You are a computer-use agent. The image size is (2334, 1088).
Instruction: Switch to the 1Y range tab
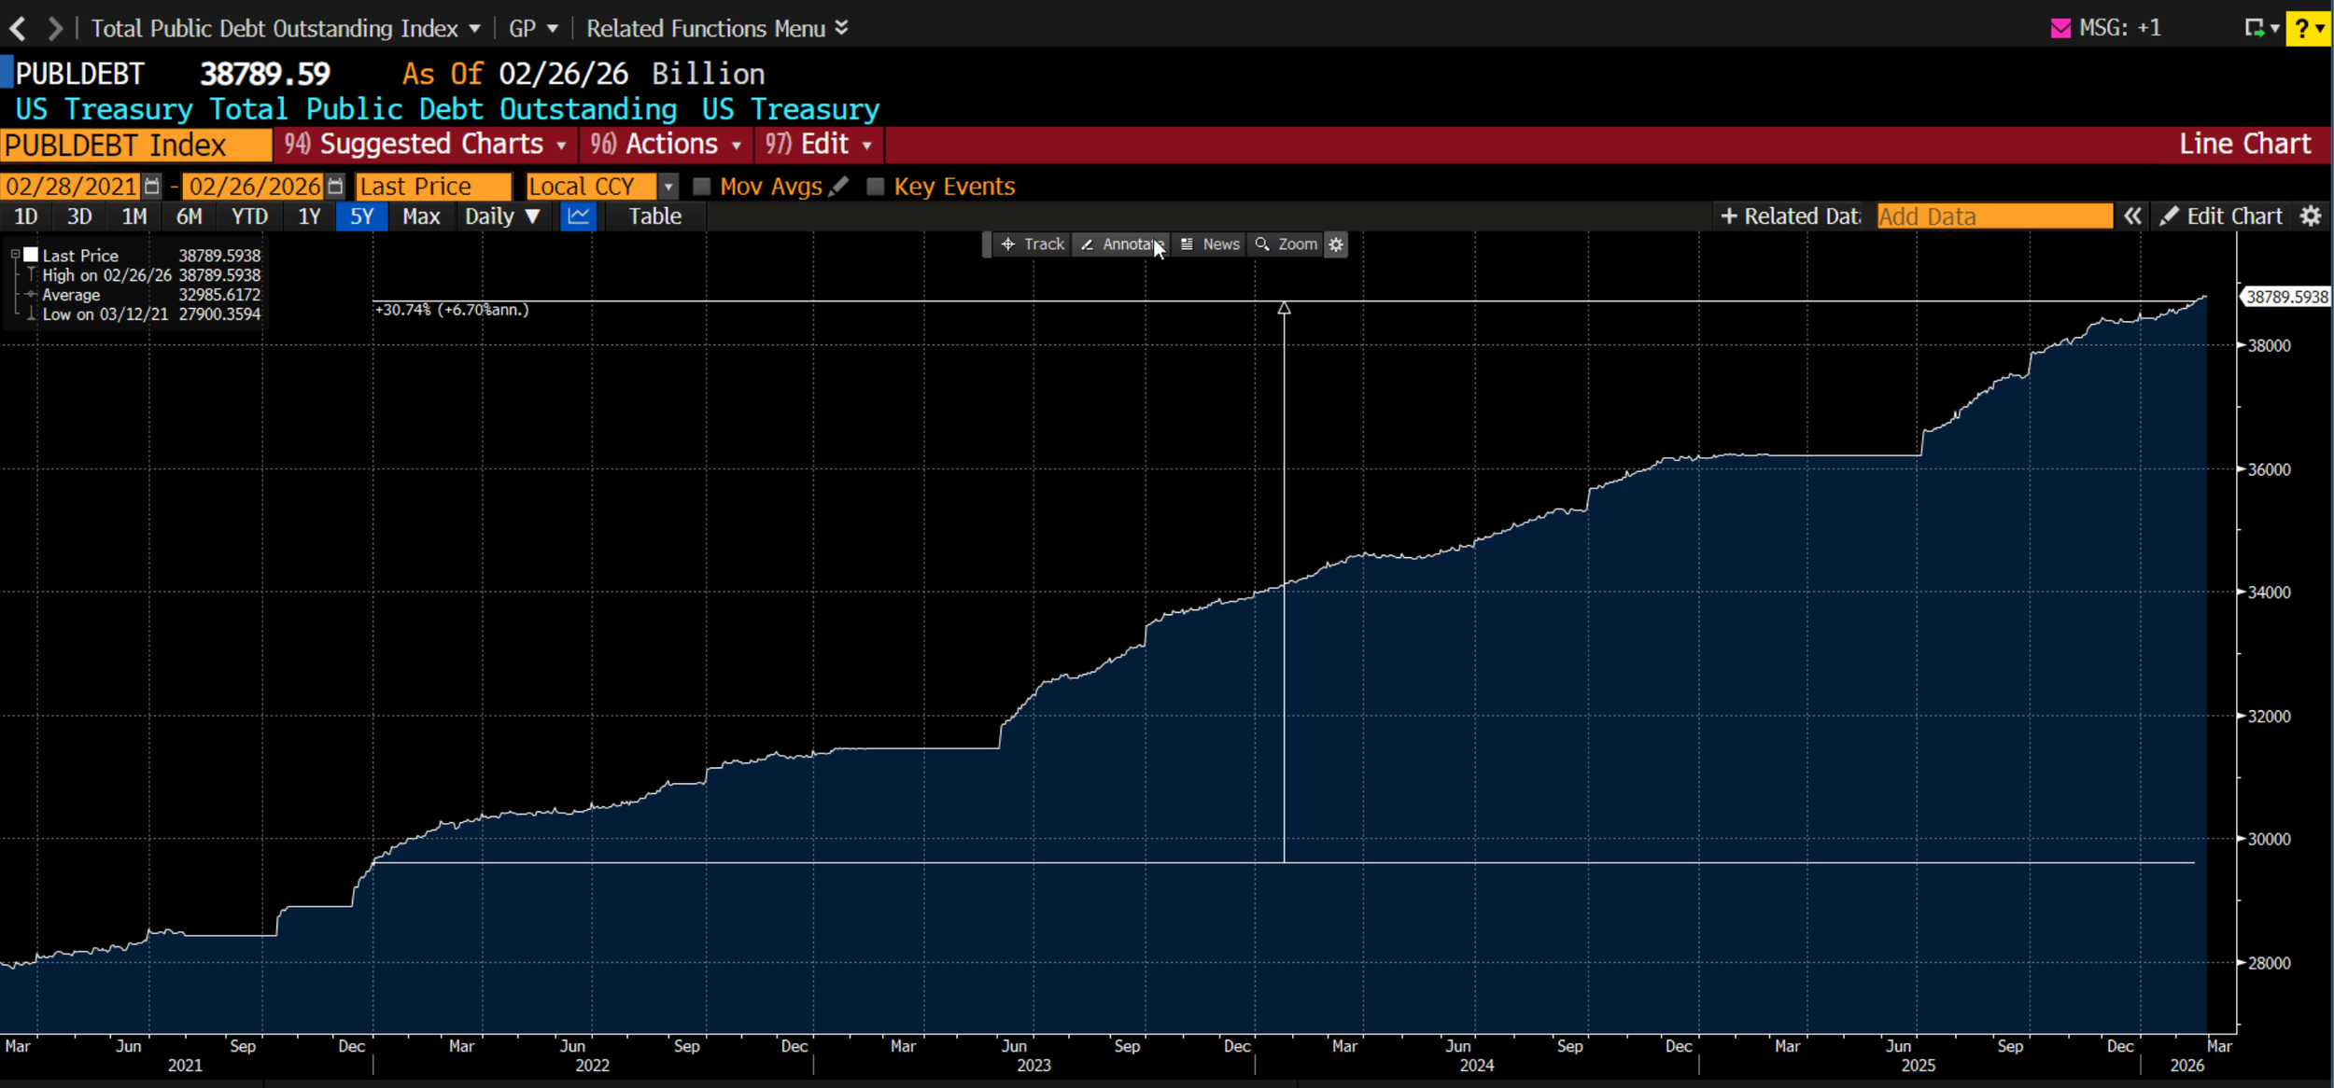(x=309, y=216)
